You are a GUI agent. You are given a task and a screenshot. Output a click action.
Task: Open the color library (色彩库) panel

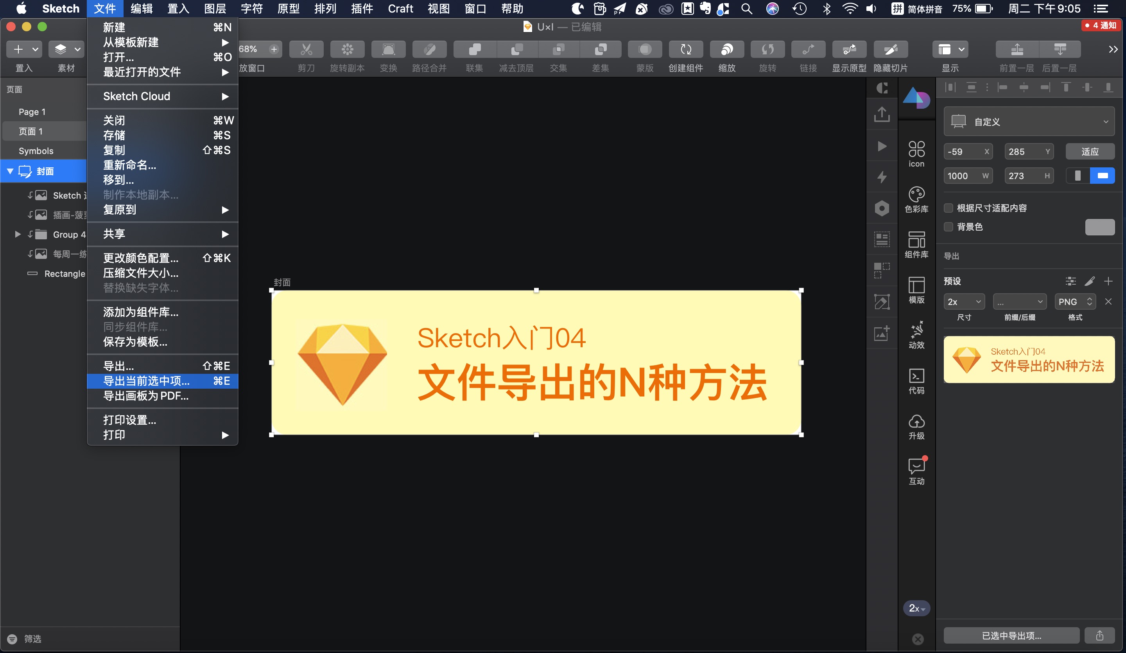point(916,199)
